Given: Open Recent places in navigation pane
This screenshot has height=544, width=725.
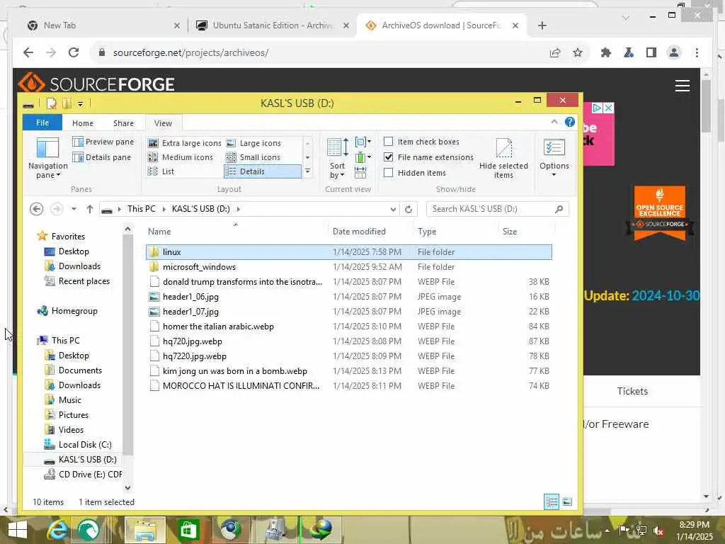Looking at the screenshot, I should (77, 280).
